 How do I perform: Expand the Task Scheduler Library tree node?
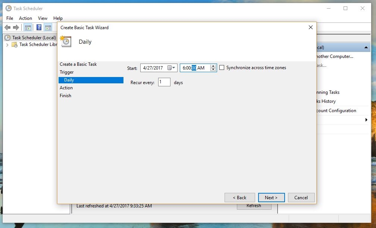tap(7, 45)
